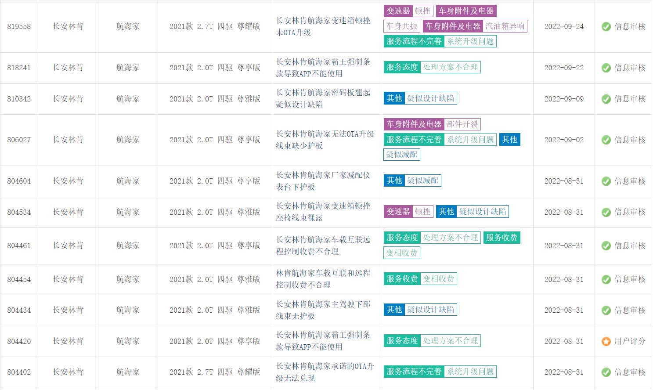Click brand 长安林肯 in row 819558
The width and height of the screenshot is (653, 390).
(68, 26)
